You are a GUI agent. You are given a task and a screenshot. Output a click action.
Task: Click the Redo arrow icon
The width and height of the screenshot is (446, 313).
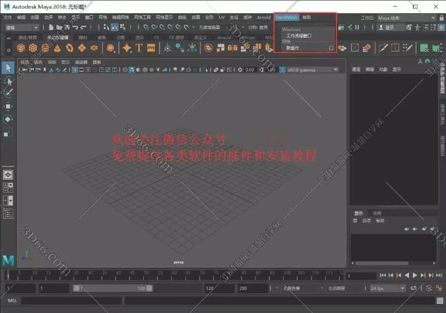pyautogui.click(x=83, y=27)
